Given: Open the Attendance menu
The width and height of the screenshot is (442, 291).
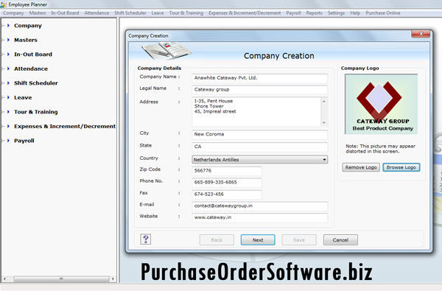Looking at the screenshot, I should click(97, 13).
